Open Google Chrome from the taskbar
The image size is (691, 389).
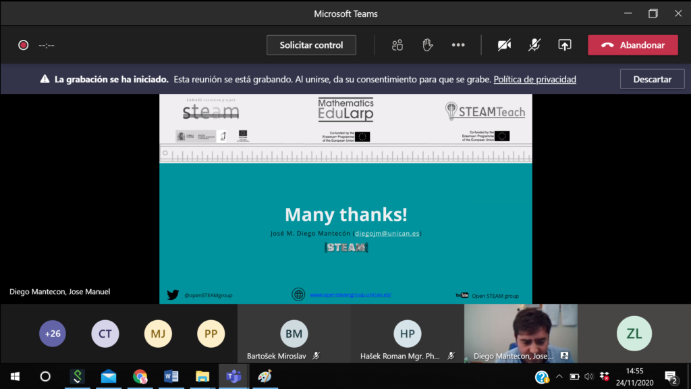[140, 377]
